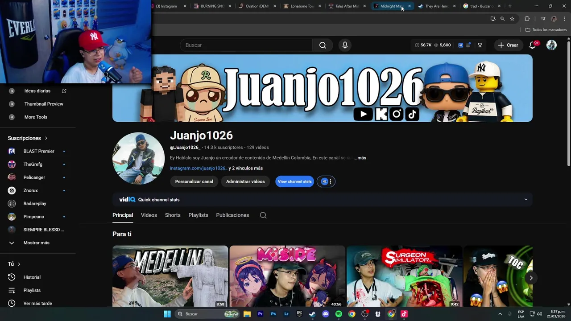Switch to the Principal channel tab
Image resolution: width=571 pixels, height=321 pixels.
(x=123, y=215)
